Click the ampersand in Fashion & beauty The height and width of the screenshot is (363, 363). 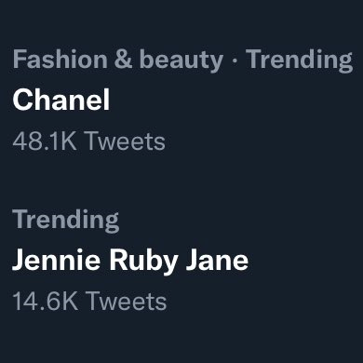[x=123, y=59]
